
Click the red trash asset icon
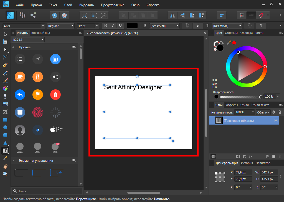click(55, 95)
